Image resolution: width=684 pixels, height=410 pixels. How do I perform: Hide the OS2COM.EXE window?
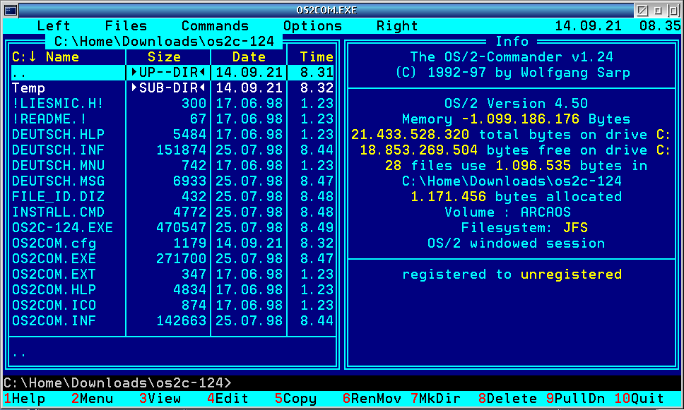(642, 10)
